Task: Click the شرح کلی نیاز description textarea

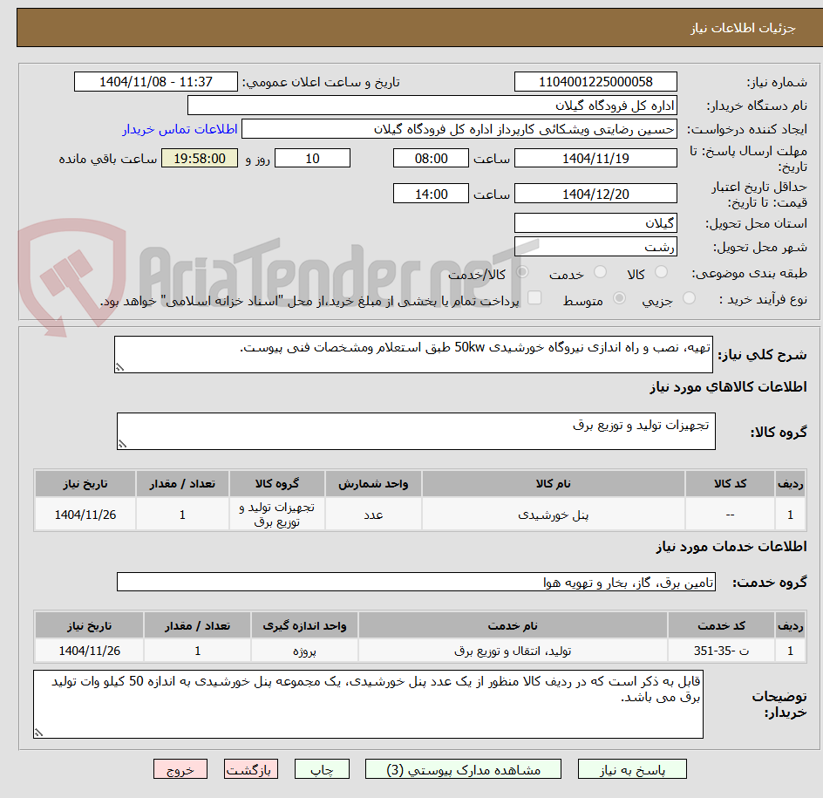Action: [413, 355]
